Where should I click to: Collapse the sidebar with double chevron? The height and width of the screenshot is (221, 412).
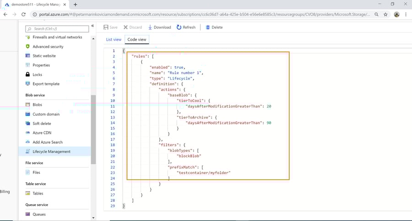[x=92, y=26]
